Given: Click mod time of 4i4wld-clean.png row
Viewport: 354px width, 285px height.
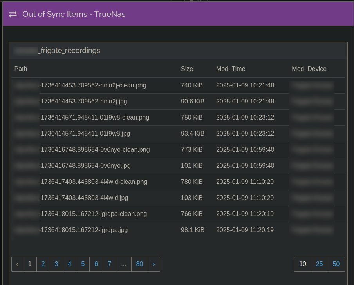Looking at the screenshot, I should [x=245, y=182].
